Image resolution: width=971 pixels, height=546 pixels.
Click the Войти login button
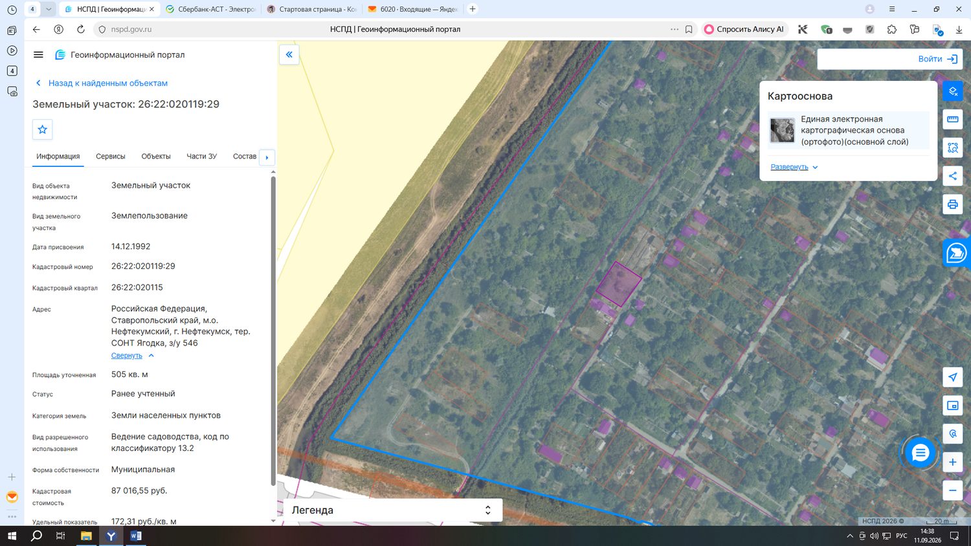(937, 59)
